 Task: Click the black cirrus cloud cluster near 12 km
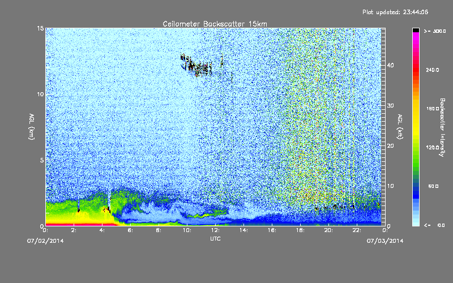196,66
